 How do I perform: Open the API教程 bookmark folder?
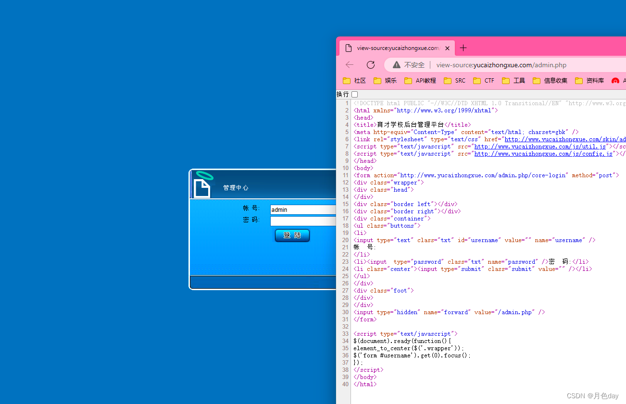(x=420, y=81)
